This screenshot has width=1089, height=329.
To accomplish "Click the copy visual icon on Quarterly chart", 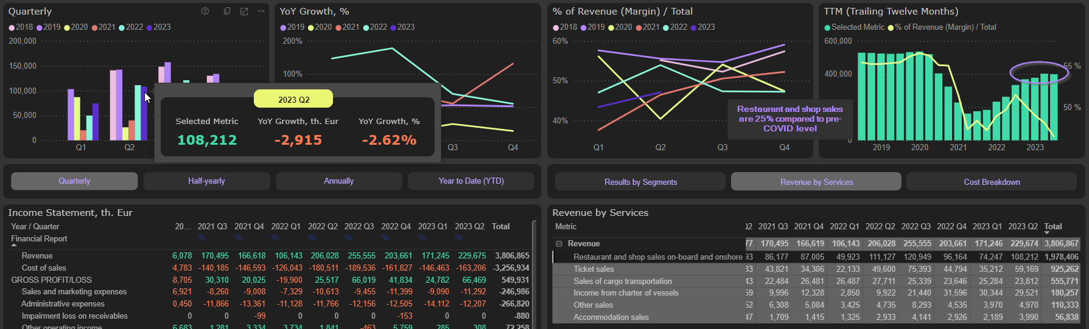I will 227,12.
